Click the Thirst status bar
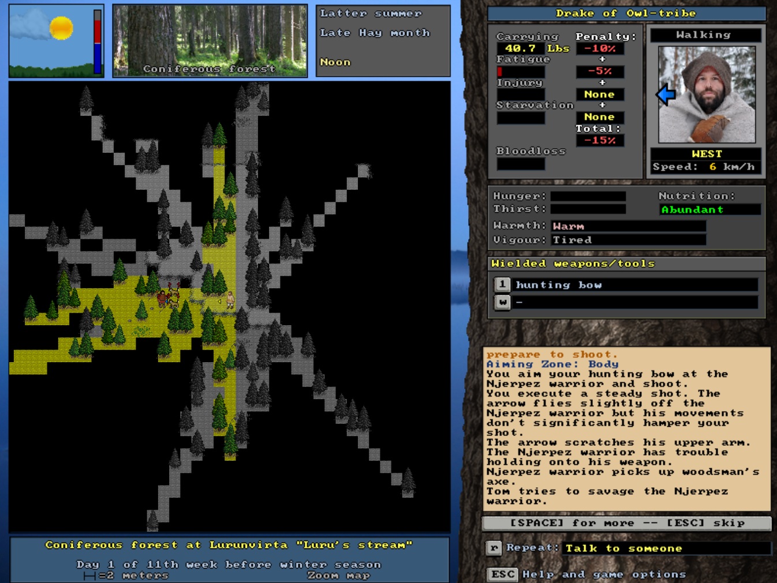 point(588,209)
